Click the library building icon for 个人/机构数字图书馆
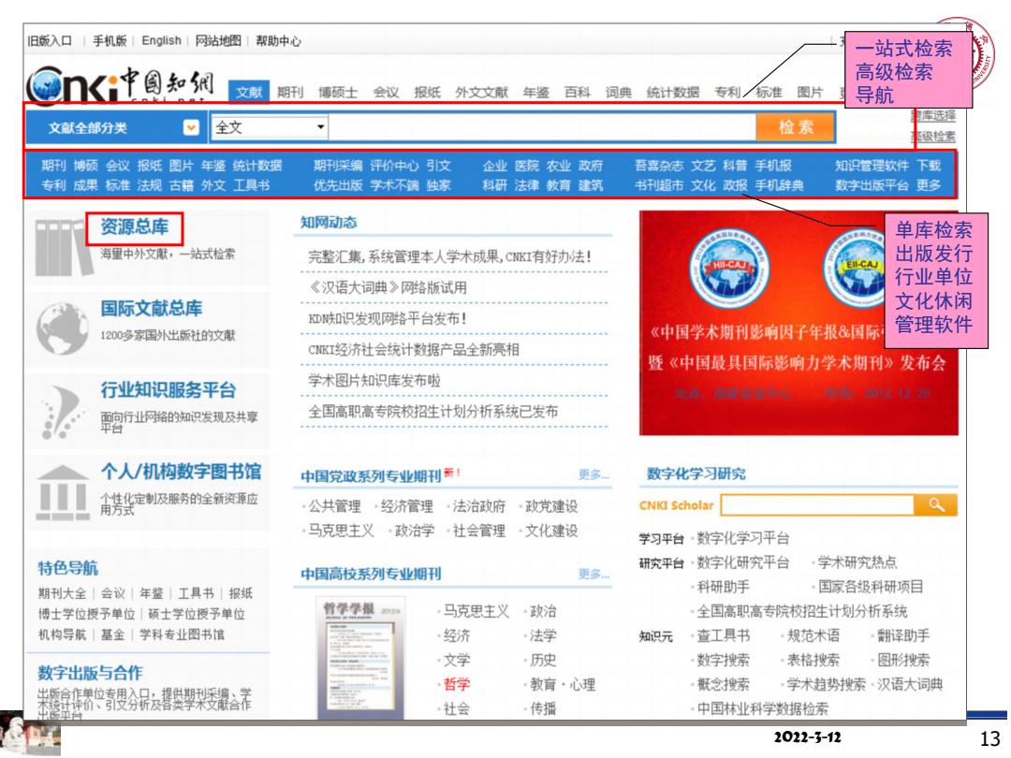This screenshot has height=758, width=1011. tap(63, 492)
